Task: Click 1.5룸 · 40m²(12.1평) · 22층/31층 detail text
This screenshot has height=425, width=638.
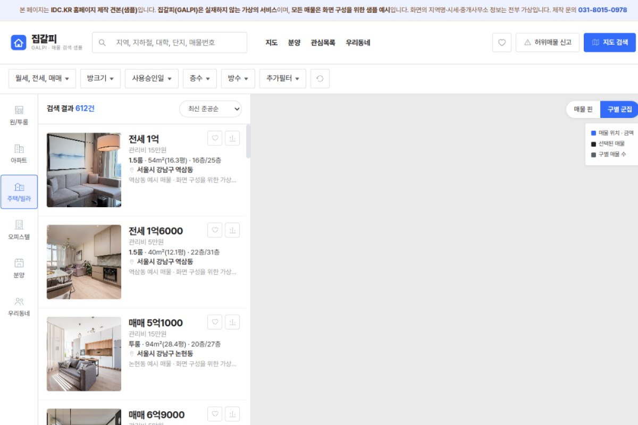Action: coord(174,252)
